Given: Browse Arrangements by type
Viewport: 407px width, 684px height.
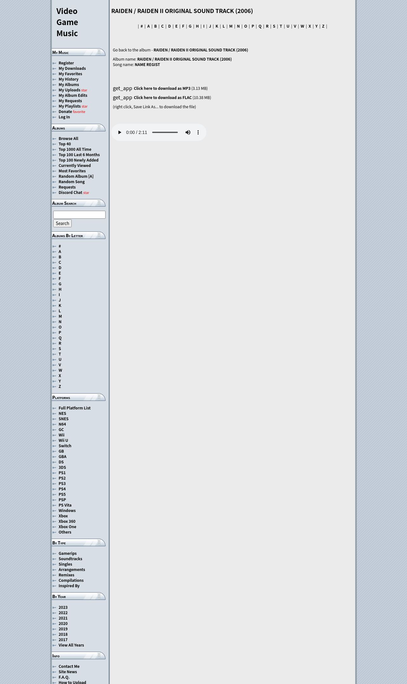Looking at the screenshot, I should pyautogui.click(x=72, y=570).
